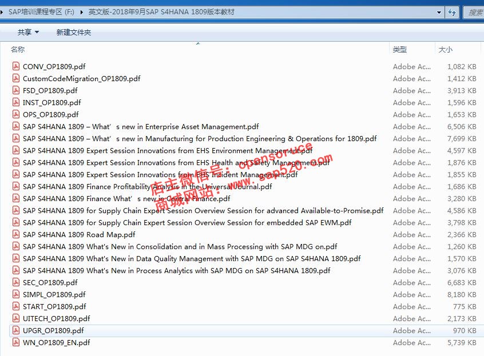Select file name WN_OP1809_EN.pdf

point(57,343)
